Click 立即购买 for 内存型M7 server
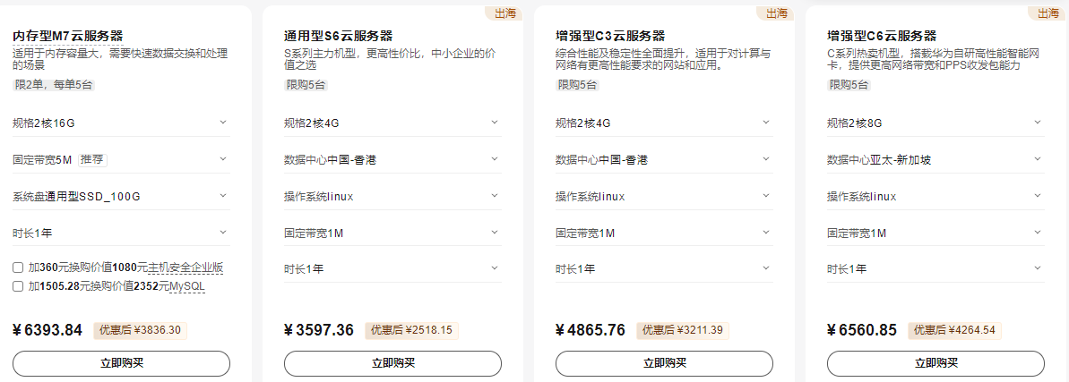Screen dimensions: 1069x382 [x=121, y=363]
